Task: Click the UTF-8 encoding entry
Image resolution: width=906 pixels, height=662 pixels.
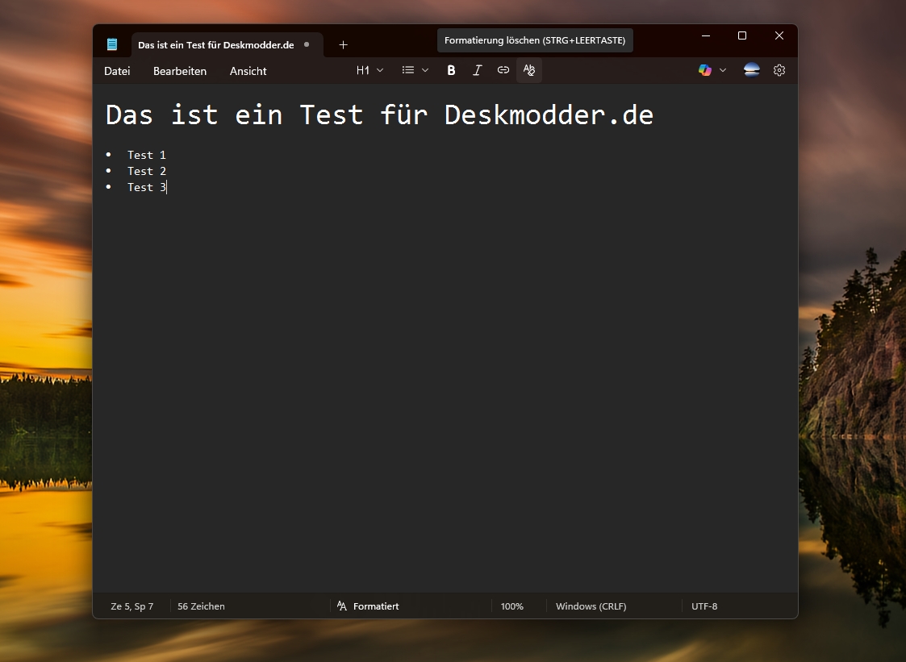Action: pyautogui.click(x=704, y=606)
